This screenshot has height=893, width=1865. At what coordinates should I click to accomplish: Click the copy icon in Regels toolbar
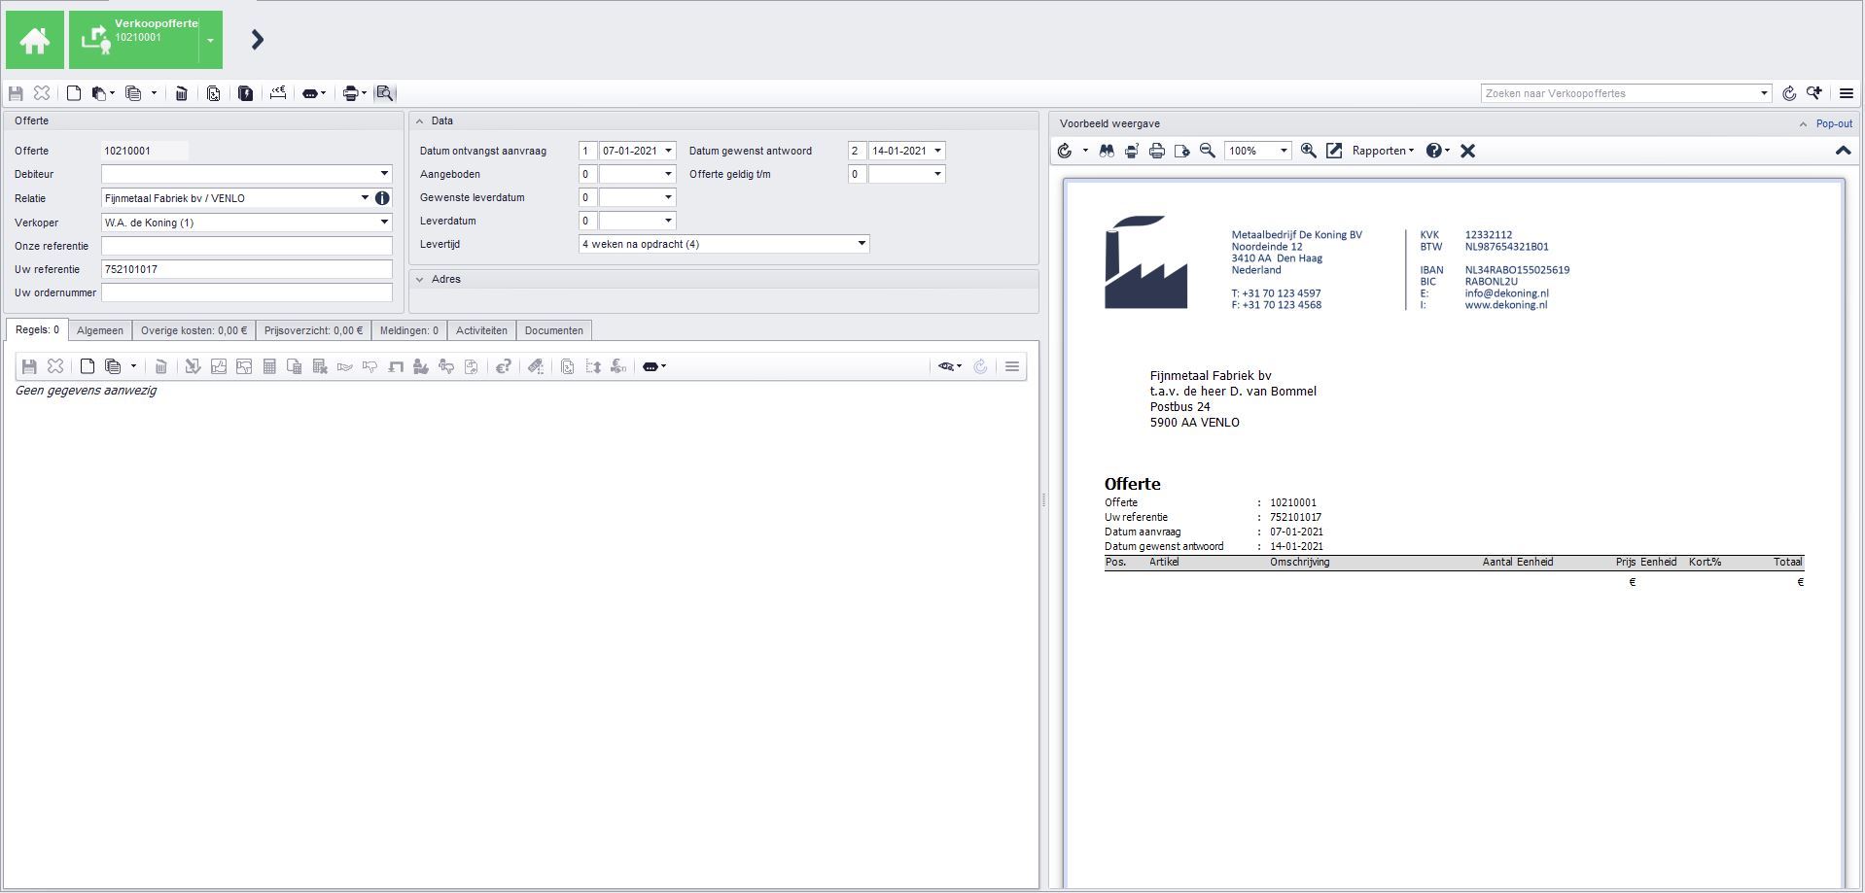coord(113,366)
